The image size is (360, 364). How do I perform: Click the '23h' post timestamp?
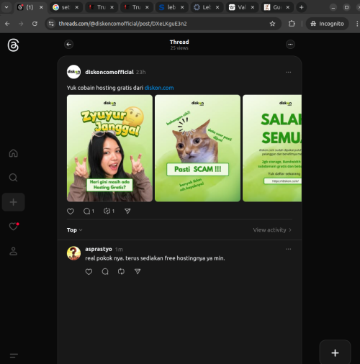coord(140,72)
